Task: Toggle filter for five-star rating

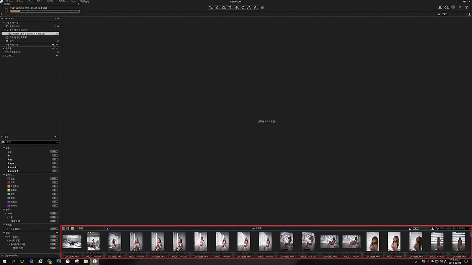Action: coord(55,171)
